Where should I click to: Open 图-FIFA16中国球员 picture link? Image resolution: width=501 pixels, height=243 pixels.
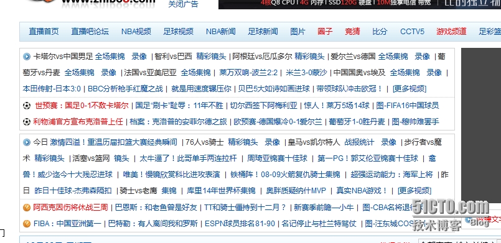[408, 106]
